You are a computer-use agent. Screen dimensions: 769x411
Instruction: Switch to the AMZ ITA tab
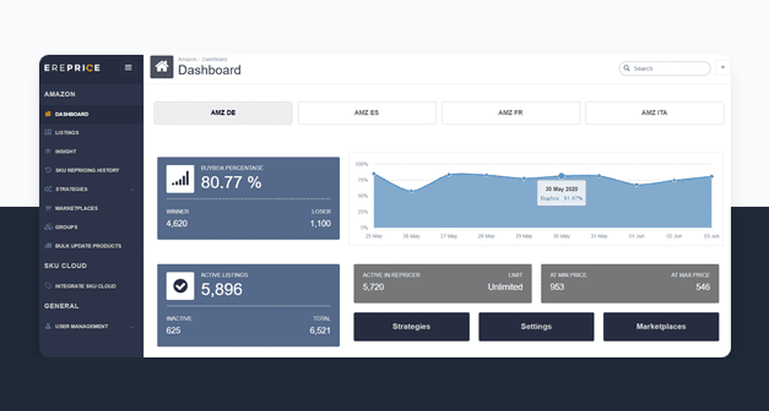pos(654,113)
